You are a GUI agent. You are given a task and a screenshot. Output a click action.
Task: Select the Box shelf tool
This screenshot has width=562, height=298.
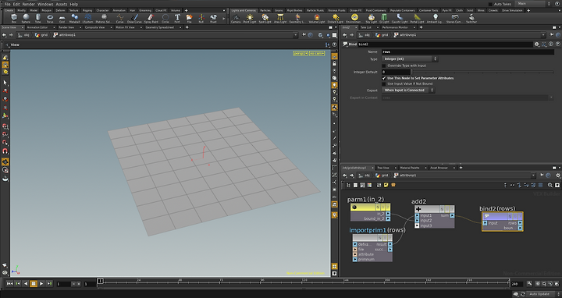(x=13, y=18)
